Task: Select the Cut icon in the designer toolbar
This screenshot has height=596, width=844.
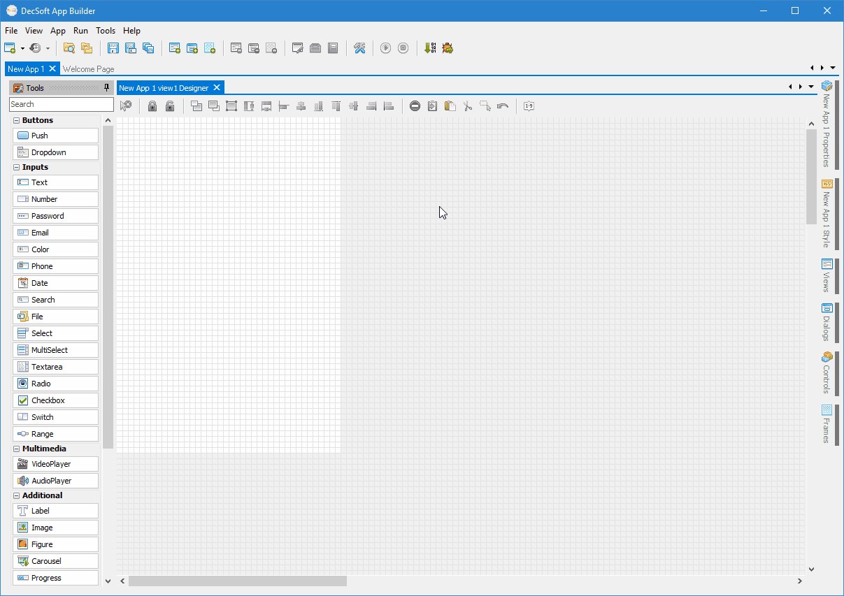Action: point(467,106)
